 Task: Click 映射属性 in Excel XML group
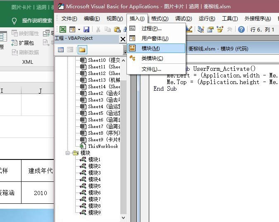[x=25, y=34]
